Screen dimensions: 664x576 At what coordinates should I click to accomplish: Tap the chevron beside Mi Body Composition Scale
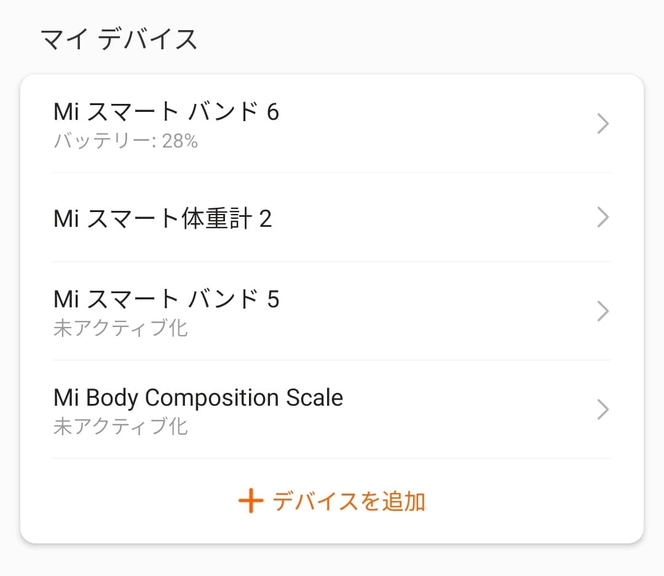pos(603,409)
